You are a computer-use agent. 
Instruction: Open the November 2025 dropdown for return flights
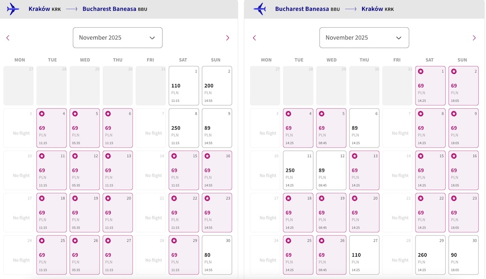click(364, 37)
